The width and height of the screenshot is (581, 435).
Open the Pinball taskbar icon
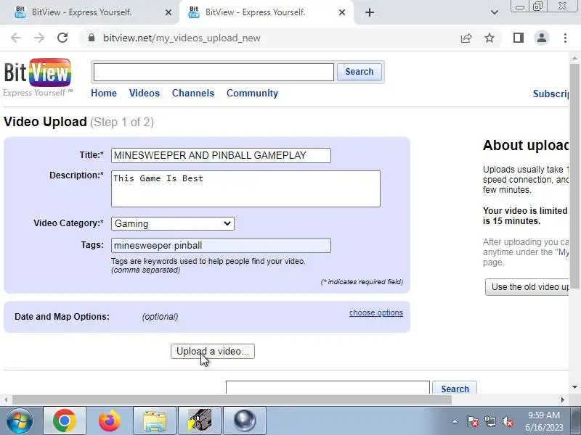click(x=245, y=420)
